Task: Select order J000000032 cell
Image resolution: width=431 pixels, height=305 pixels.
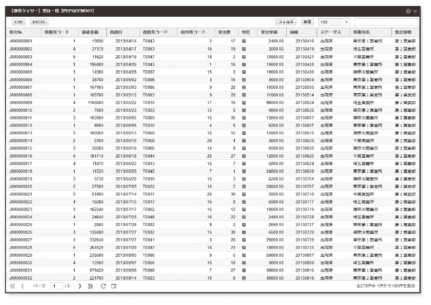Action: click(x=21, y=278)
